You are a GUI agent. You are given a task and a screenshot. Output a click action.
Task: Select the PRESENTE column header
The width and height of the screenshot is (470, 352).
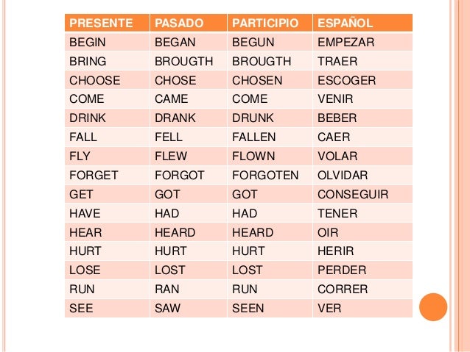[107, 23]
